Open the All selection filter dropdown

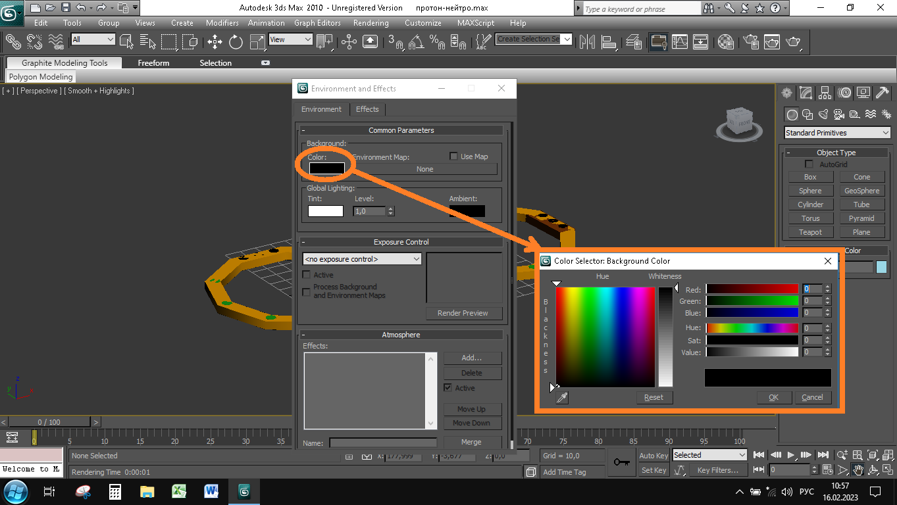(93, 39)
